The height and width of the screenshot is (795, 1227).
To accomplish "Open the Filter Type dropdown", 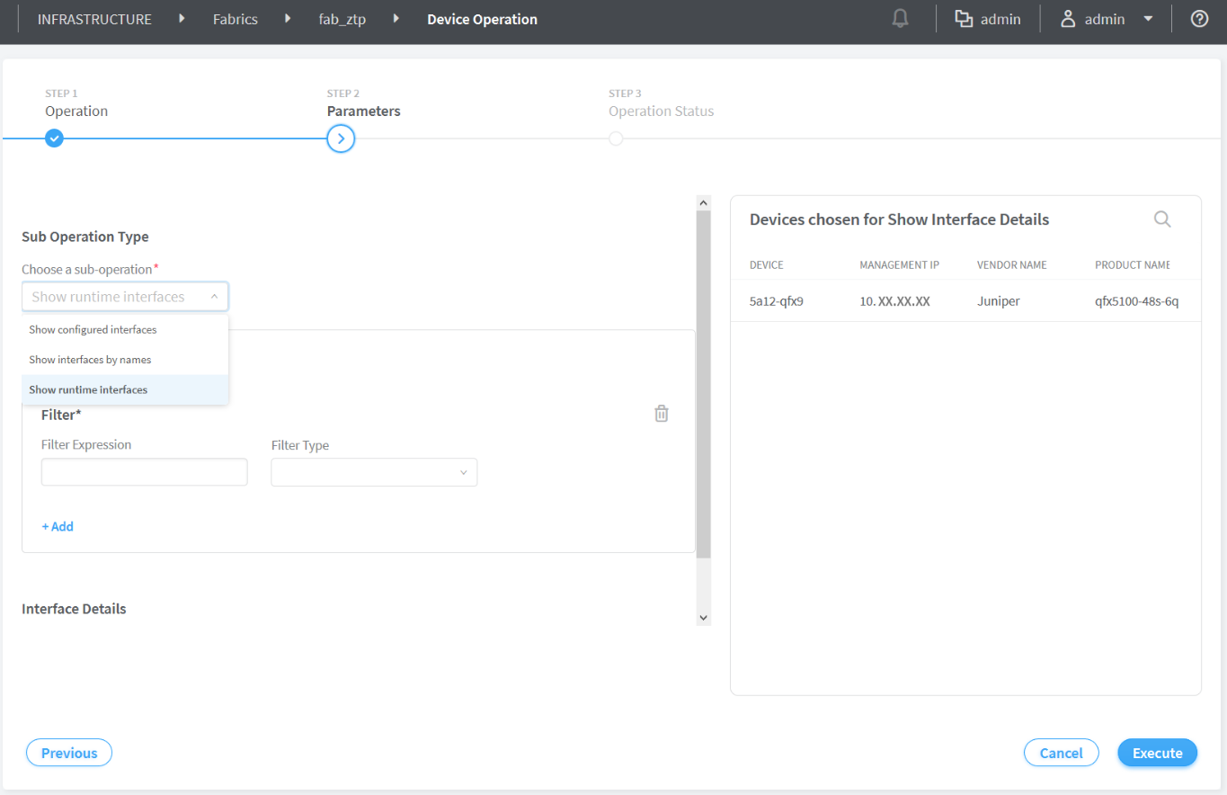I will pyautogui.click(x=374, y=472).
